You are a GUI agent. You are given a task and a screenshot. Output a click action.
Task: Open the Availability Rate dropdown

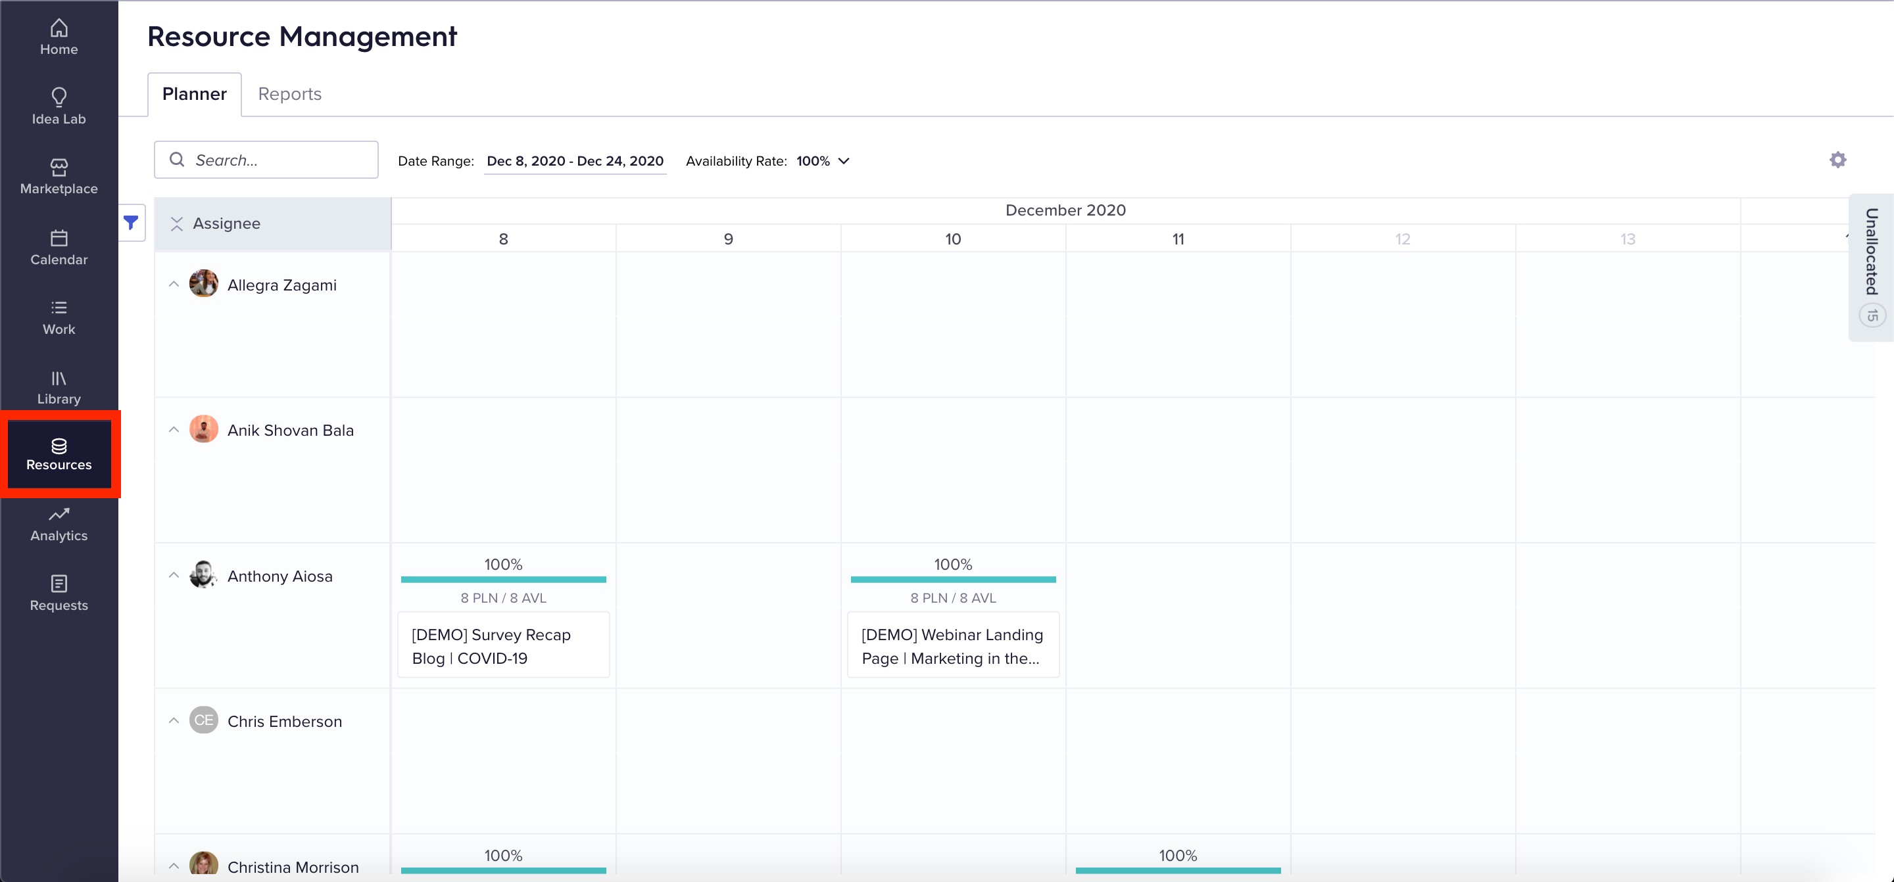point(823,161)
